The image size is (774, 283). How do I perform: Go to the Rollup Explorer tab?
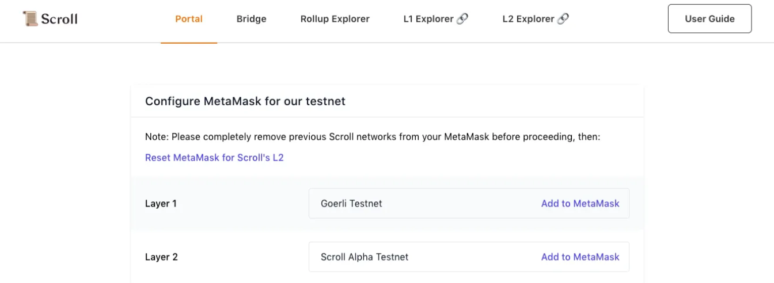(335, 19)
